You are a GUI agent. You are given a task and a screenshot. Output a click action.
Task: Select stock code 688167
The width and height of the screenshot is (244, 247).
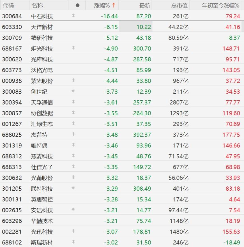12,49
